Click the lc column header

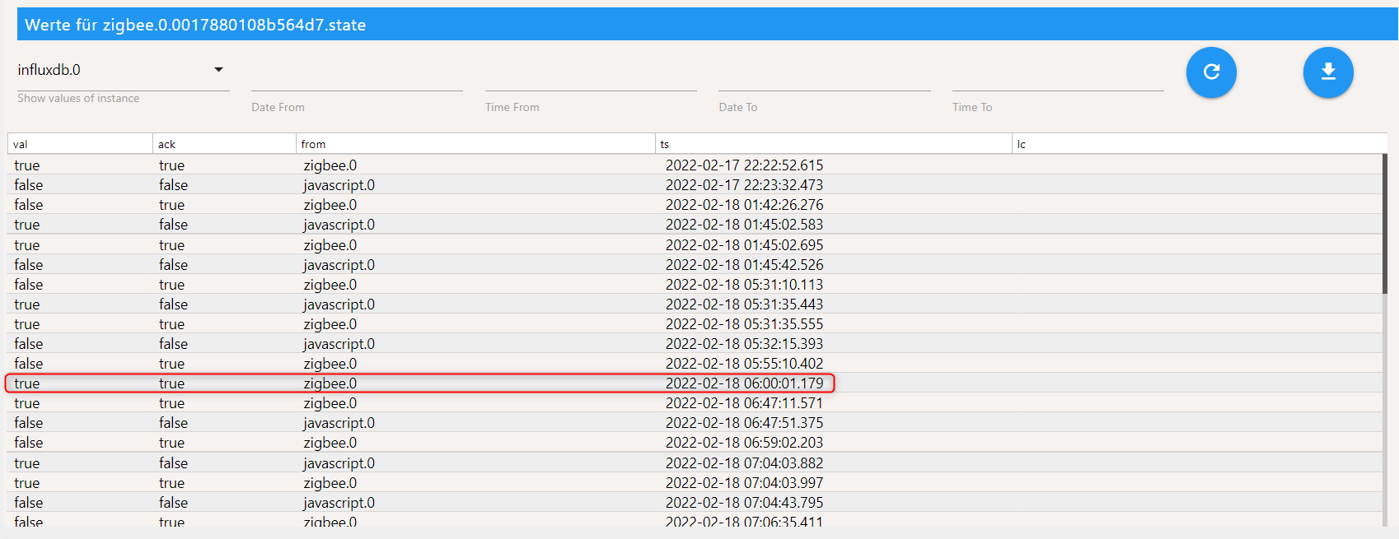coord(1200,144)
